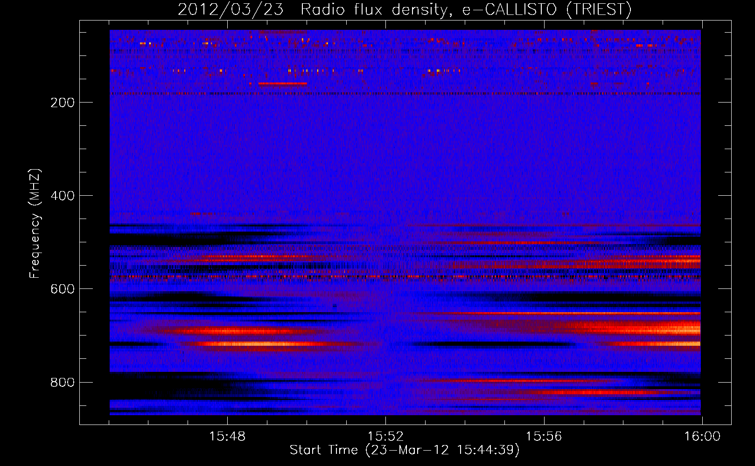Viewport: 755px width, 466px height.
Task: Click the 400 frequency tick label
Action: click(63, 196)
